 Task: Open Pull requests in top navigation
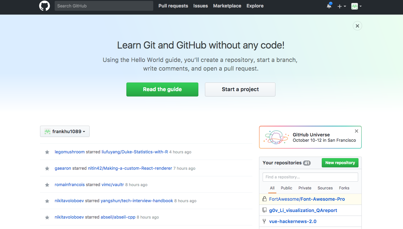point(173,6)
